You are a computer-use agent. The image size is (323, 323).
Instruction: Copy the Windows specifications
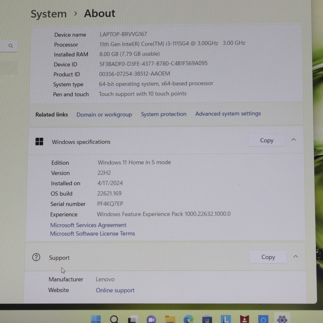(267, 140)
